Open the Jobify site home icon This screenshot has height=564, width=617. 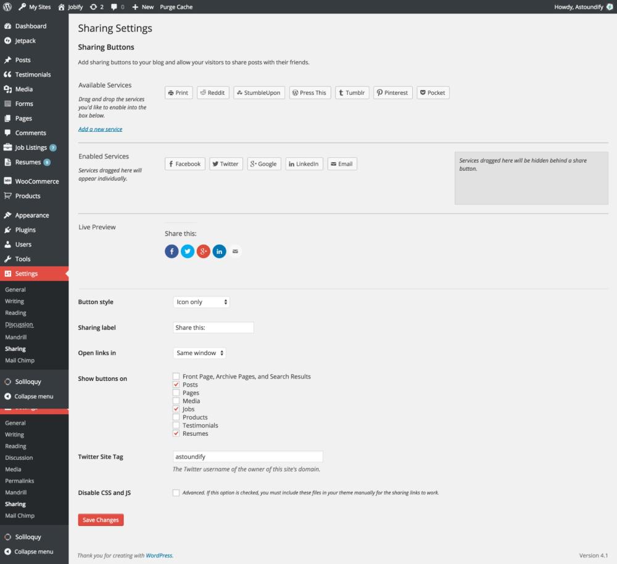[61, 7]
